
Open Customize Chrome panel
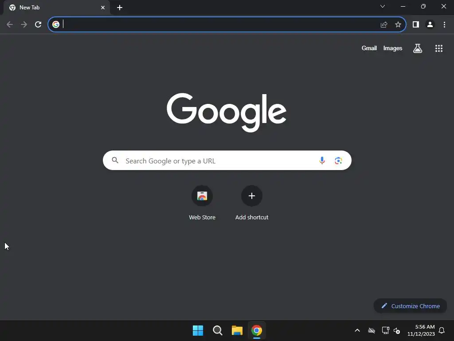[410, 306]
